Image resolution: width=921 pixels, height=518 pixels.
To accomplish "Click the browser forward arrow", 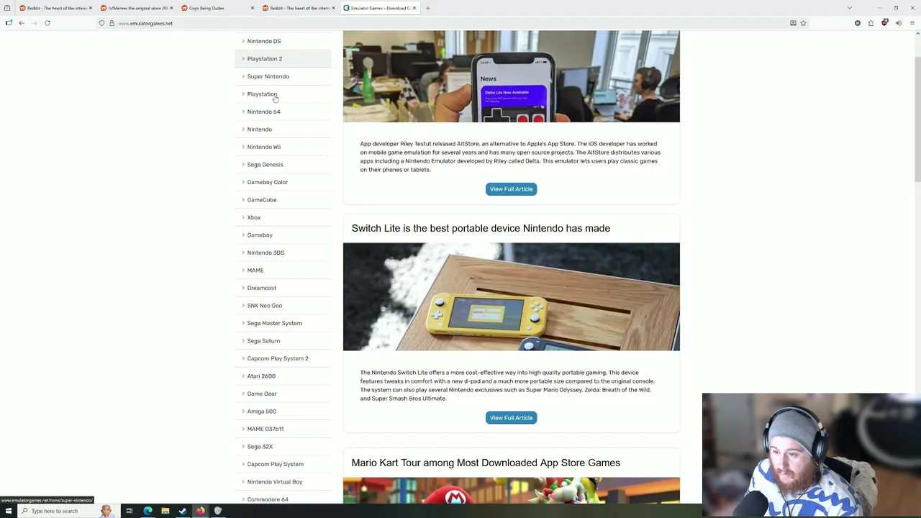I will pyautogui.click(x=34, y=23).
